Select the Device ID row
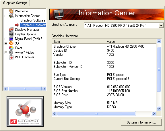Image resolution: width=165 pixels, height=131 pixels. point(104,51)
